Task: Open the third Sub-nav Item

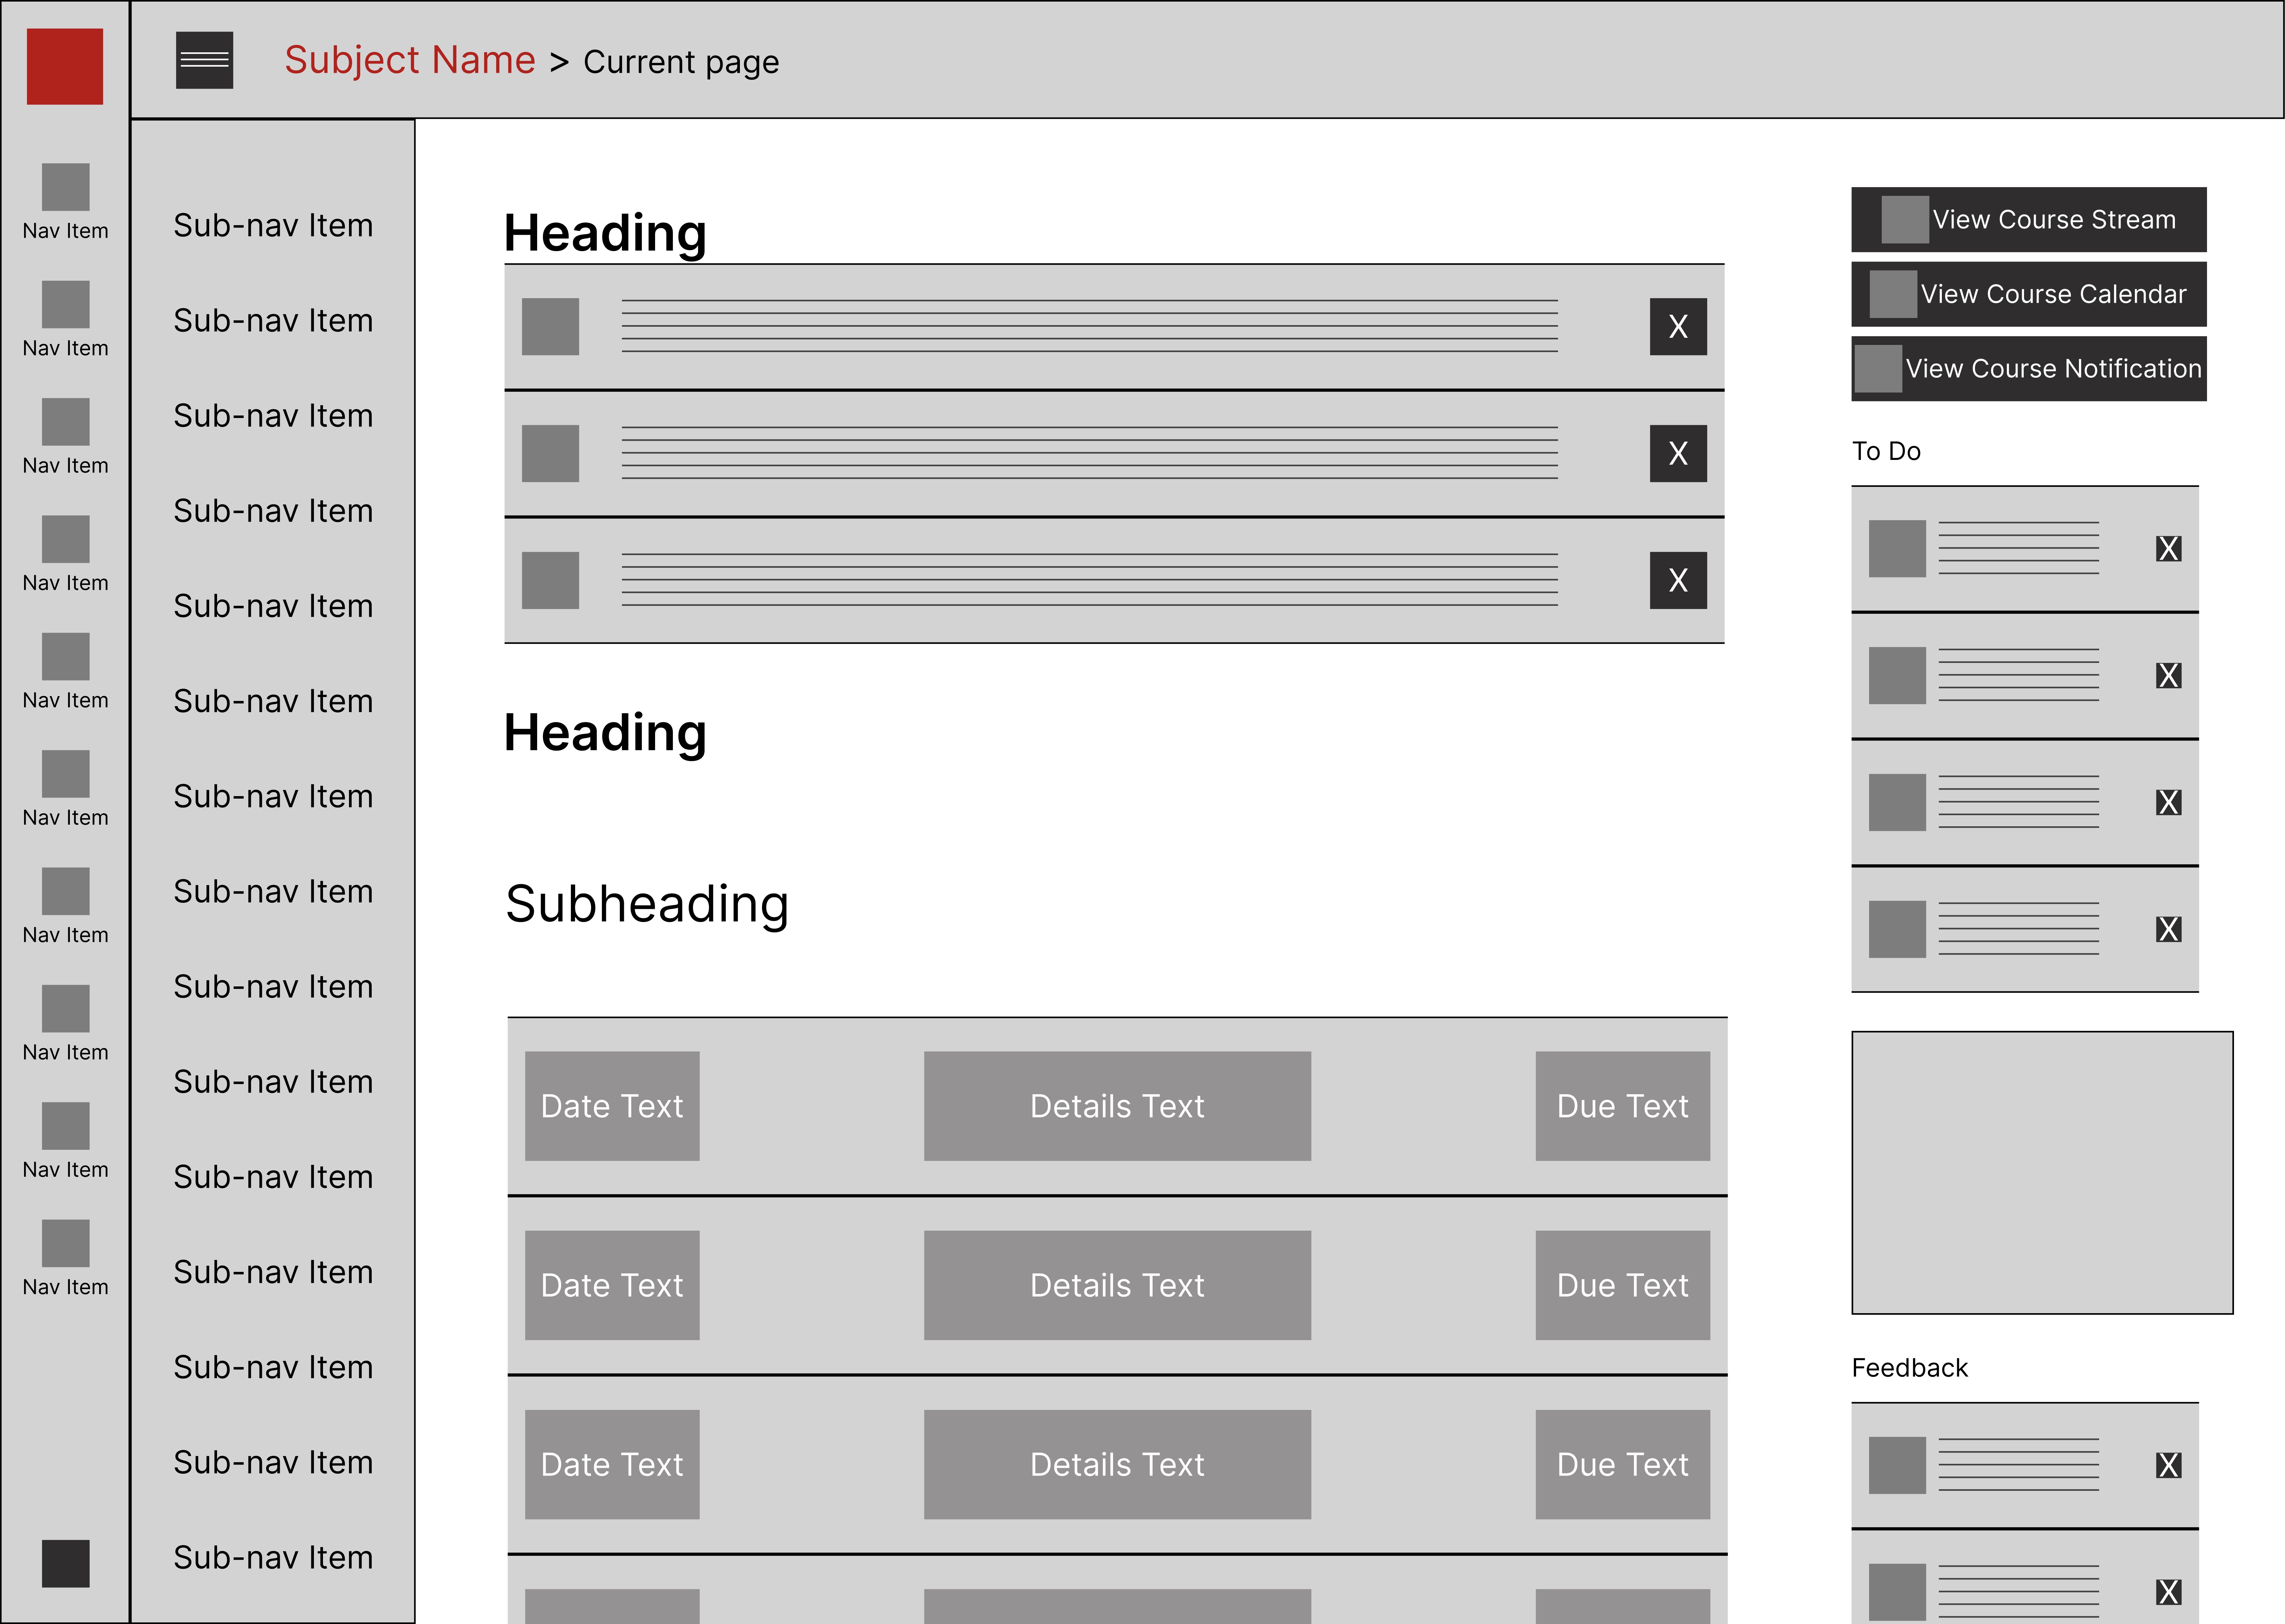Action: 273,415
